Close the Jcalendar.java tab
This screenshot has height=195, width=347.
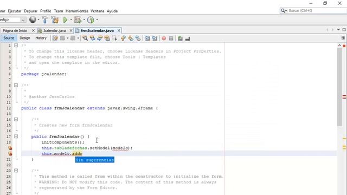[x=71, y=30]
